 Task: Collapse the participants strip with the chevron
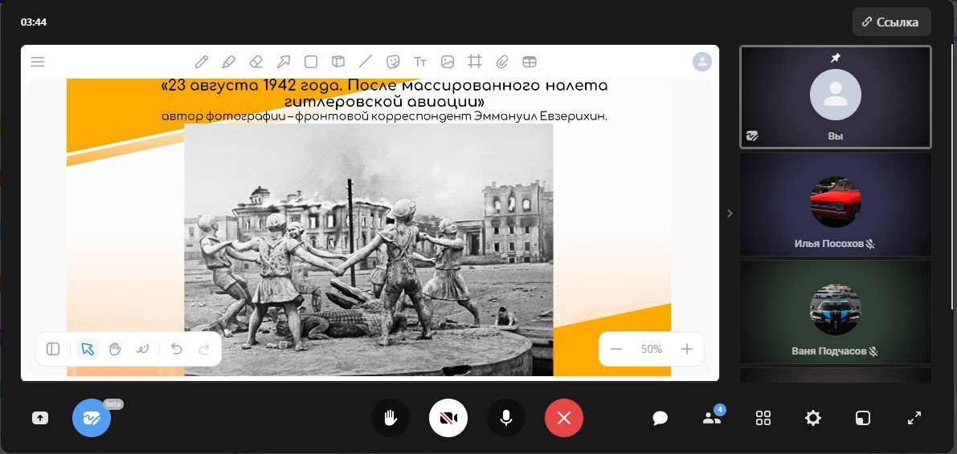tap(730, 213)
